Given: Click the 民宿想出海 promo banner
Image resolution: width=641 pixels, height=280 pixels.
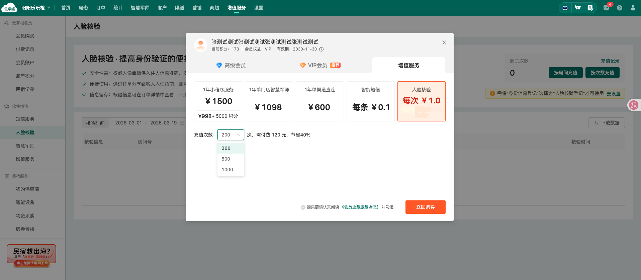Looking at the screenshot, I should point(31,256).
